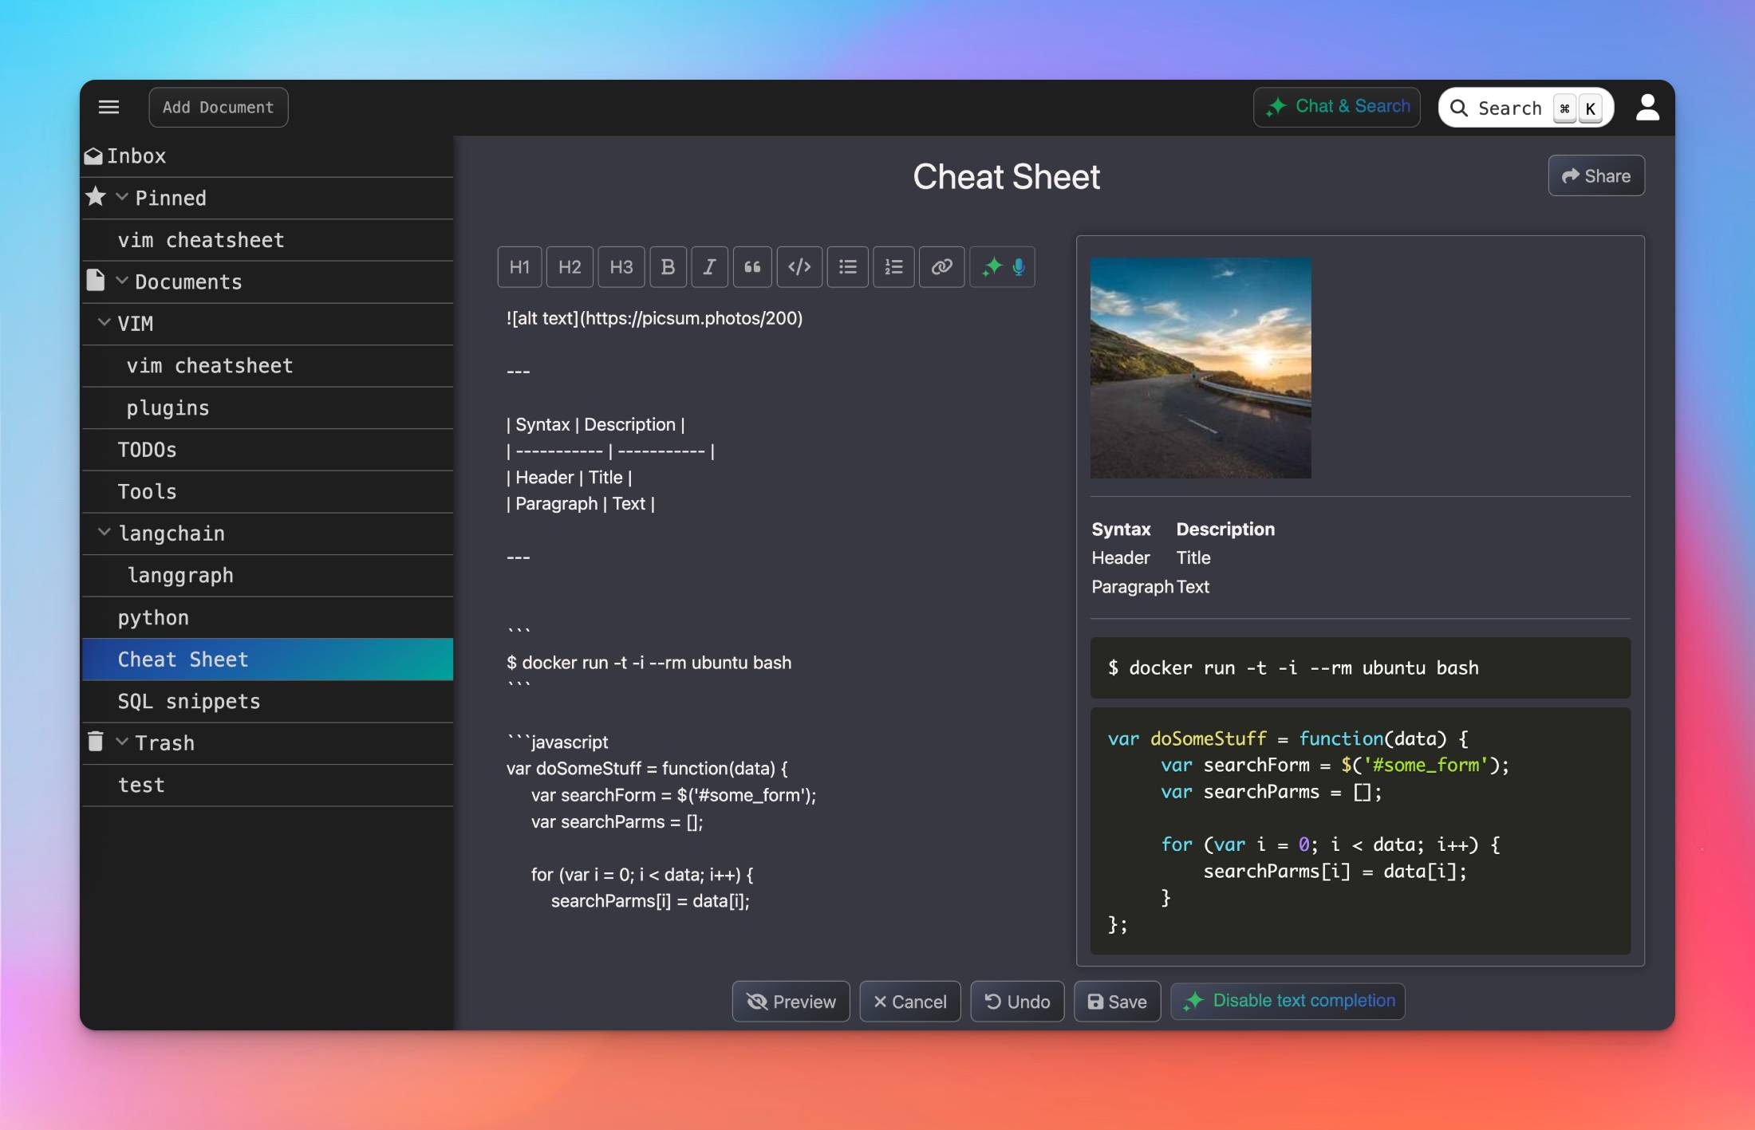This screenshot has width=1755, height=1130.
Task: Collapse the Trash section
Action: pyautogui.click(x=122, y=741)
